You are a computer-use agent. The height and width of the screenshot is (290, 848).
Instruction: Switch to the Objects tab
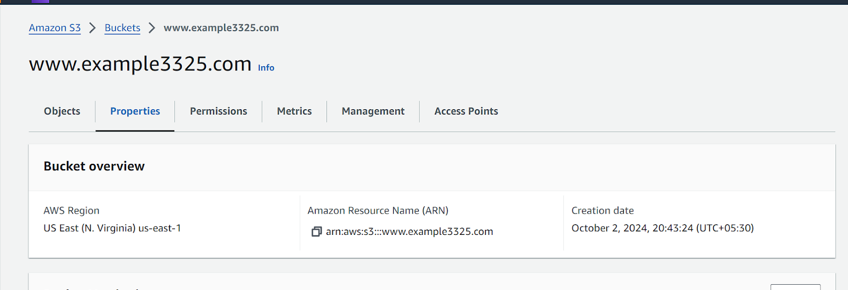click(x=62, y=111)
